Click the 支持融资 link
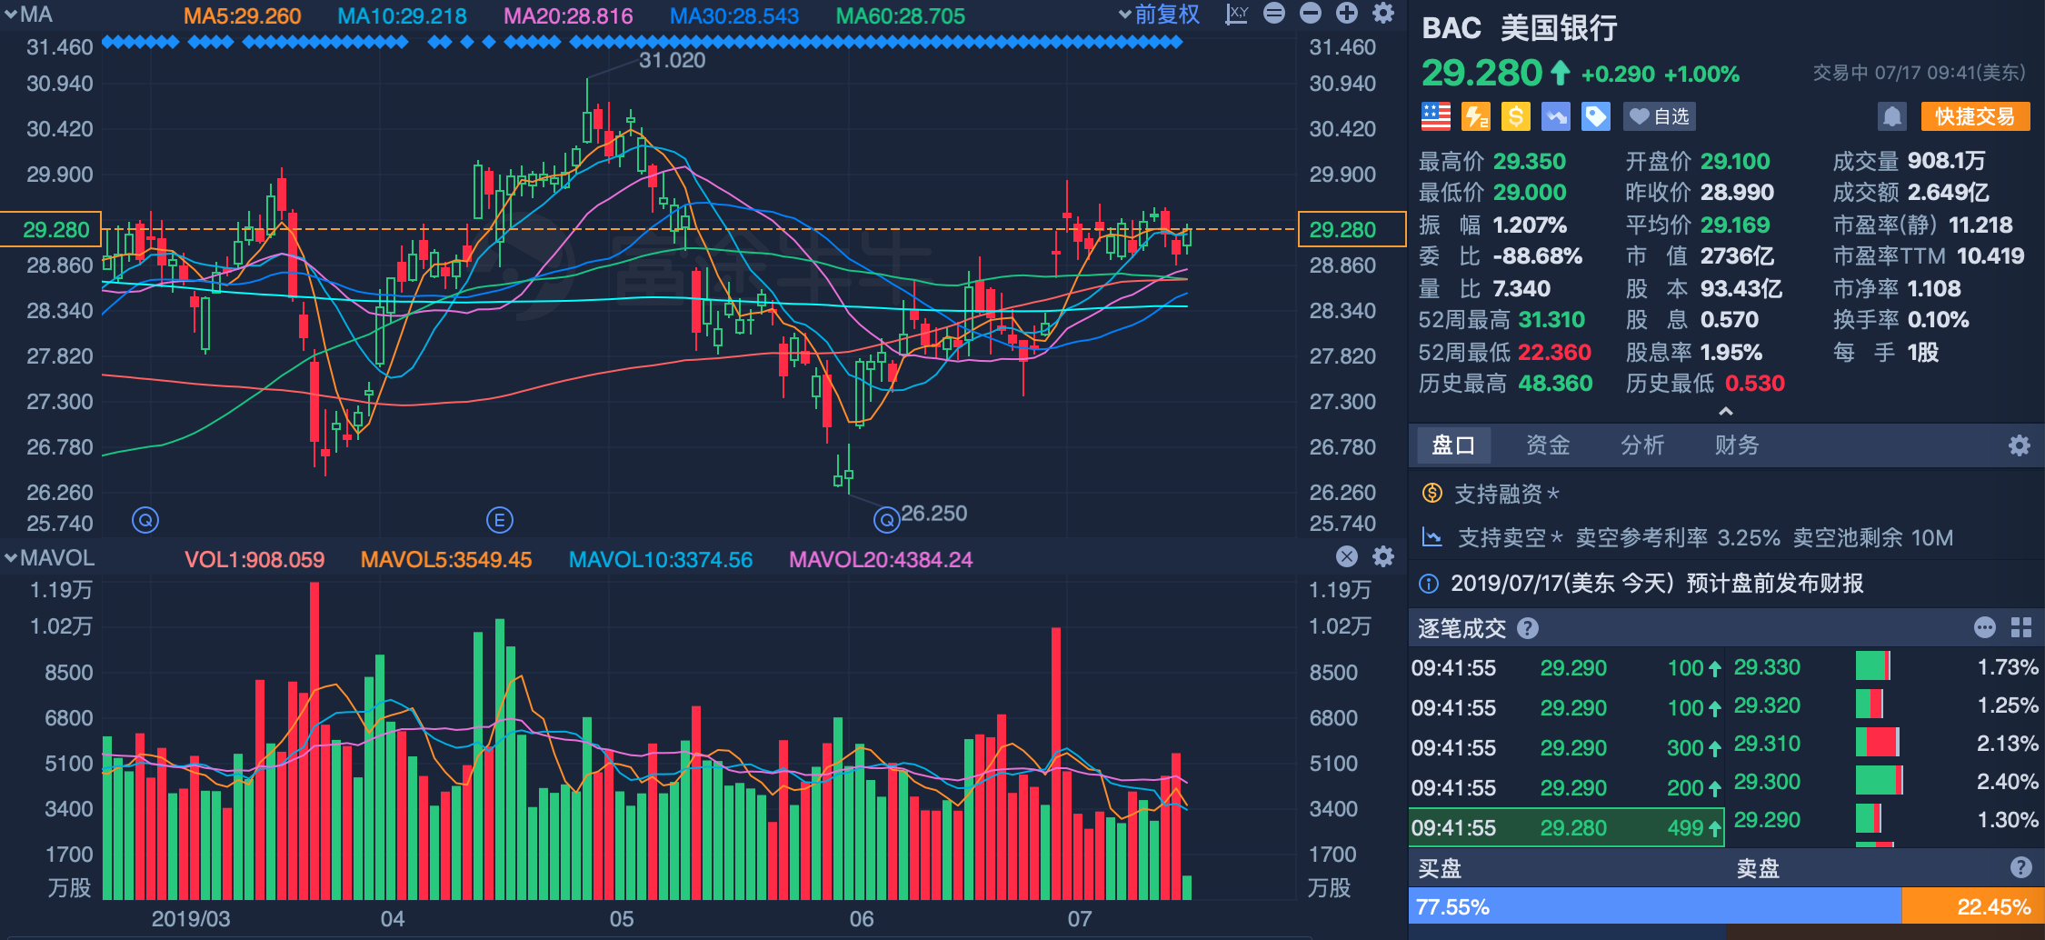The height and width of the screenshot is (940, 2045). pos(1507,494)
